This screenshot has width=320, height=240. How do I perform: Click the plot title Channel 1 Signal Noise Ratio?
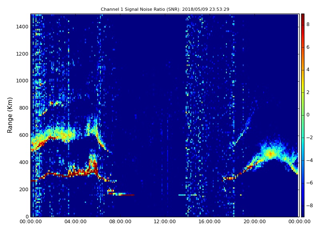[x=165, y=9]
